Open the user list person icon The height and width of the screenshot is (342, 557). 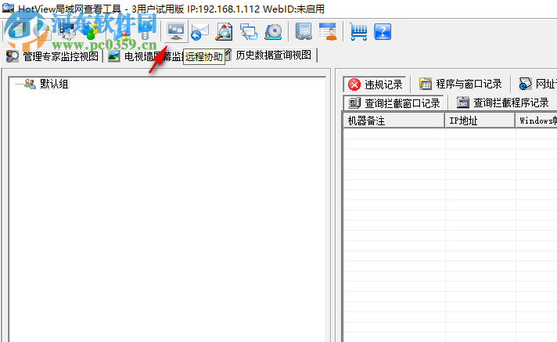tap(328, 32)
